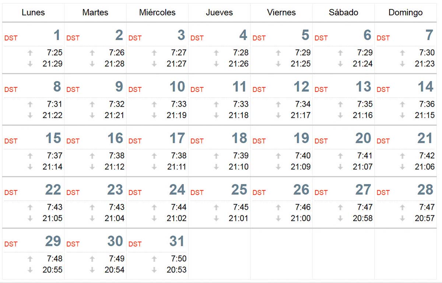Select the Domingo column header
The image size is (442, 283).
(x=406, y=13)
